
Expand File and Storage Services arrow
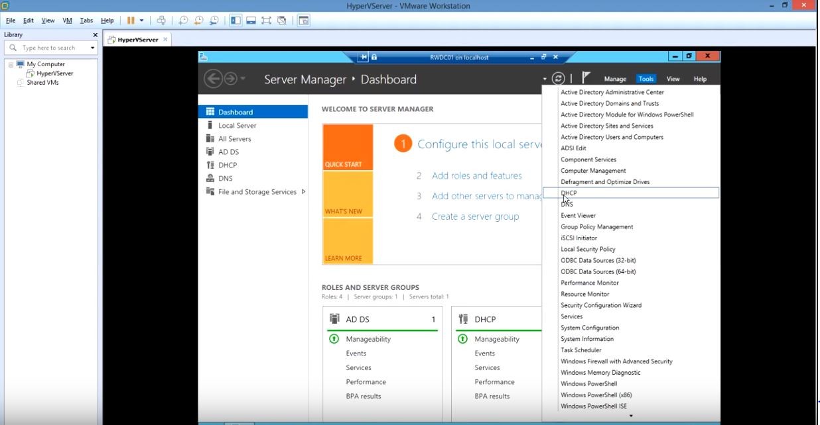click(x=303, y=192)
